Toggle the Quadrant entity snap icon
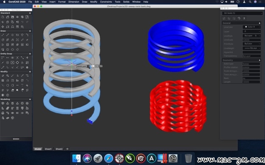 click(17, 62)
